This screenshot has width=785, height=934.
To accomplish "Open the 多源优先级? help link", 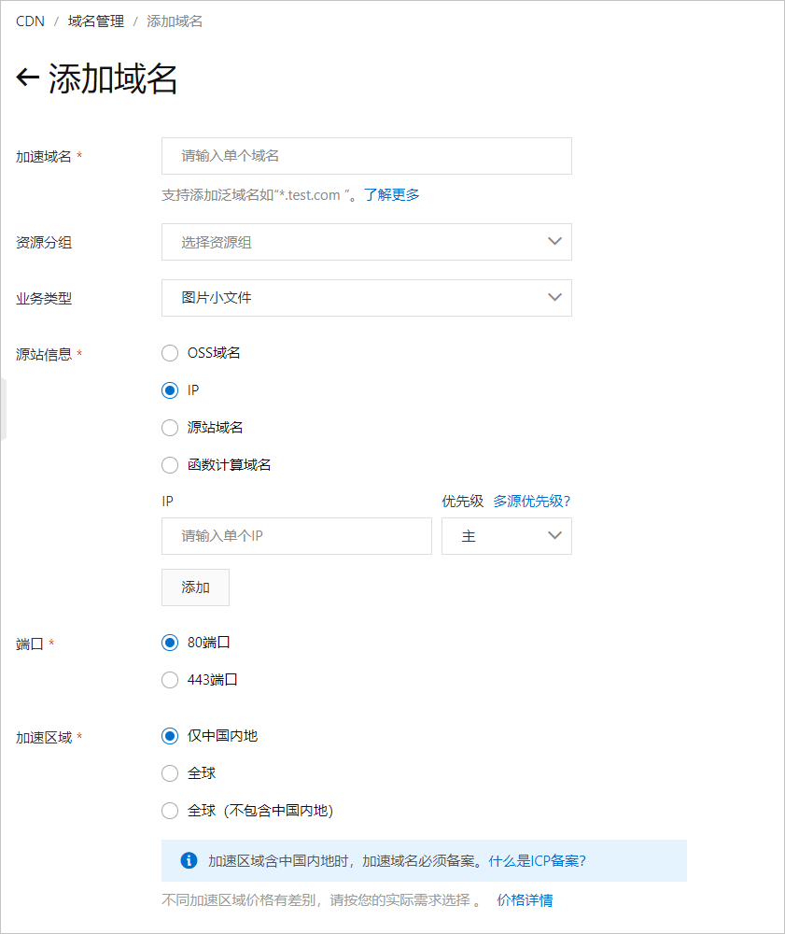I will (531, 502).
